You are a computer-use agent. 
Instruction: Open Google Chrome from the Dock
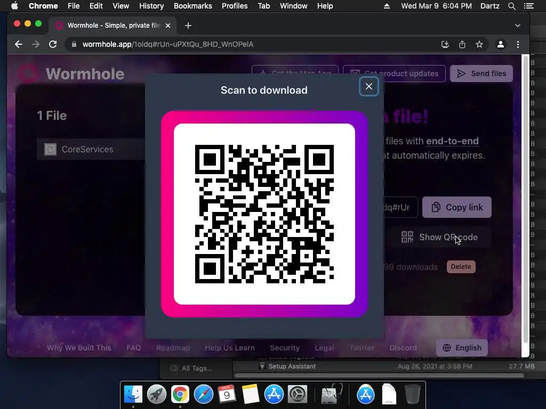180,394
